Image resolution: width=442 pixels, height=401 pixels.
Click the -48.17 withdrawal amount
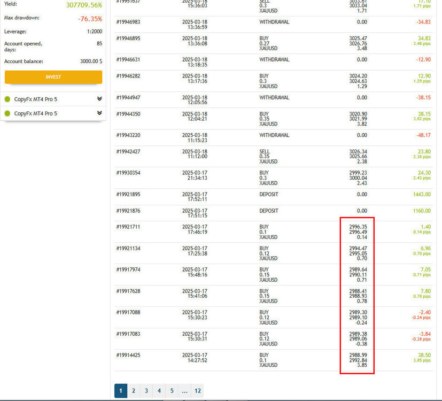423,135
